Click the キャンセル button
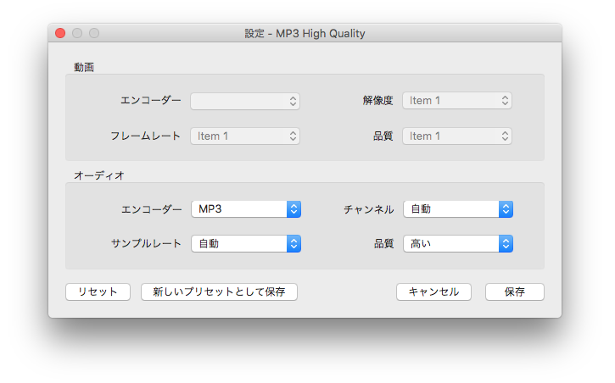Viewport: 615px width, 383px height. [x=433, y=291]
